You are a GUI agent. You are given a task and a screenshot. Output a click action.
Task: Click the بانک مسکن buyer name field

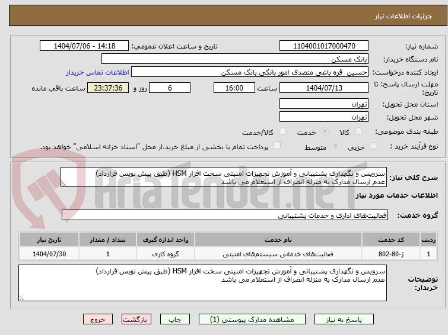pos(234,59)
